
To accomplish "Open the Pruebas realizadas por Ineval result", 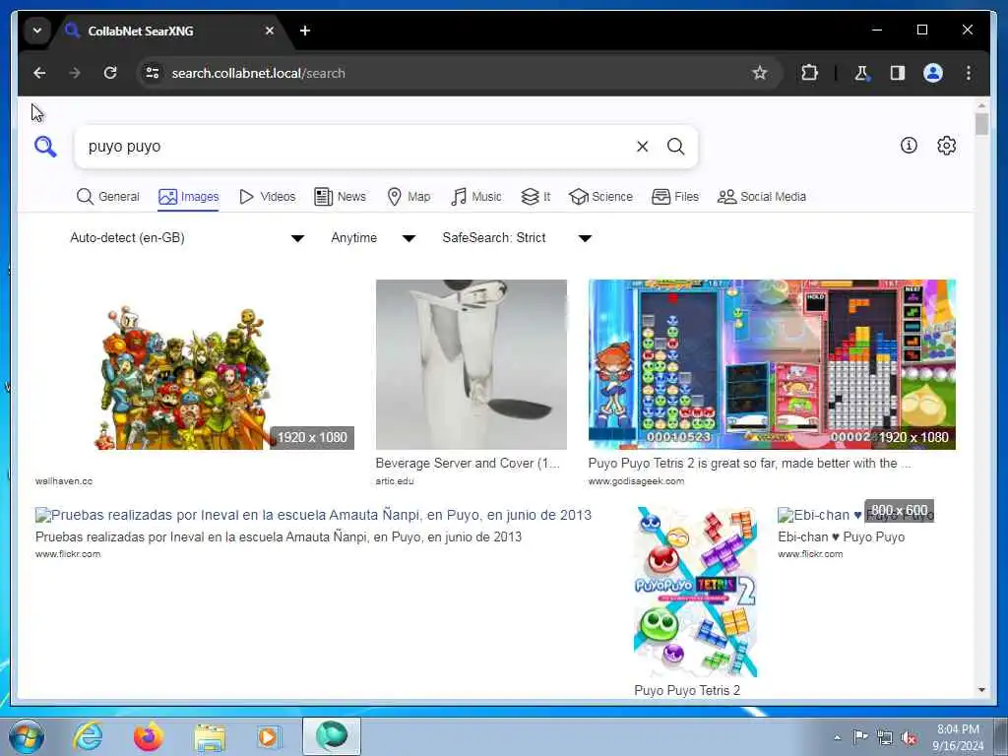I will pyautogui.click(x=313, y=515).
